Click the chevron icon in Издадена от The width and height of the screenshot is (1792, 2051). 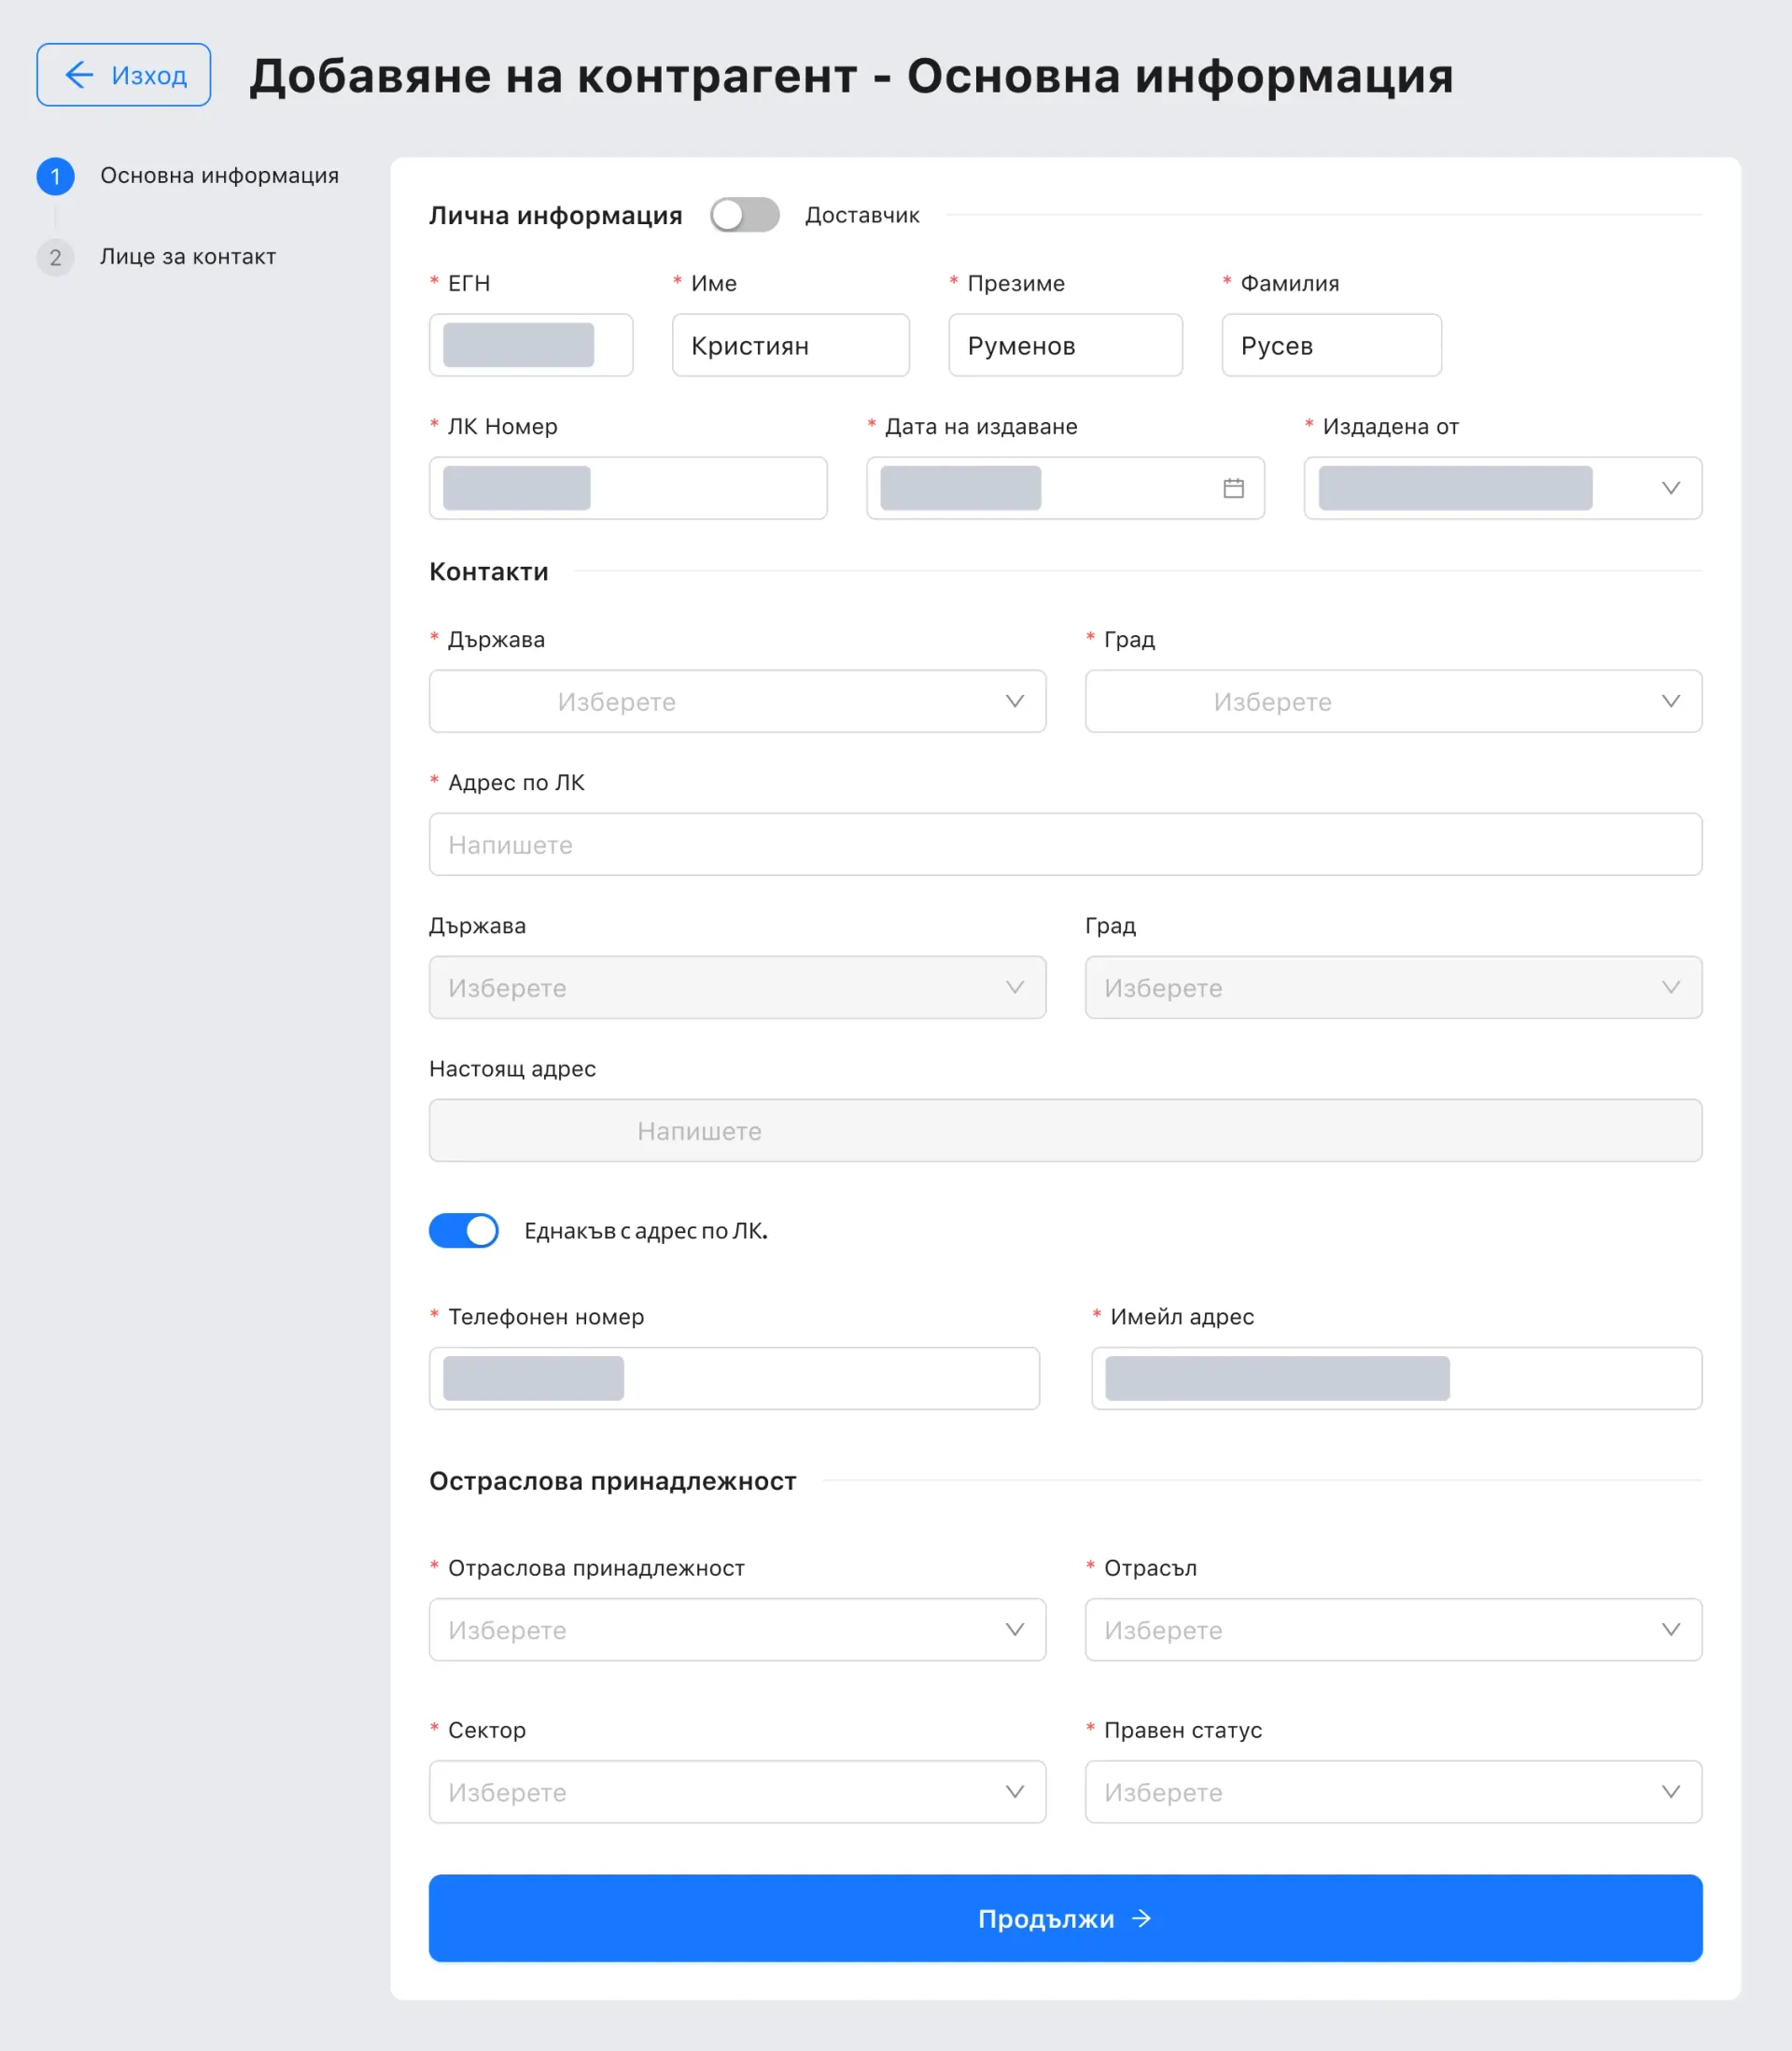(1670, 488)
